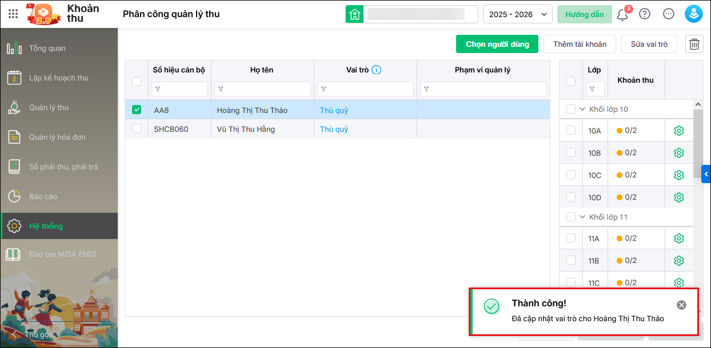Open the user avatar menu
The width and height of the screenshot is (711, 348).
pos(693,14)
